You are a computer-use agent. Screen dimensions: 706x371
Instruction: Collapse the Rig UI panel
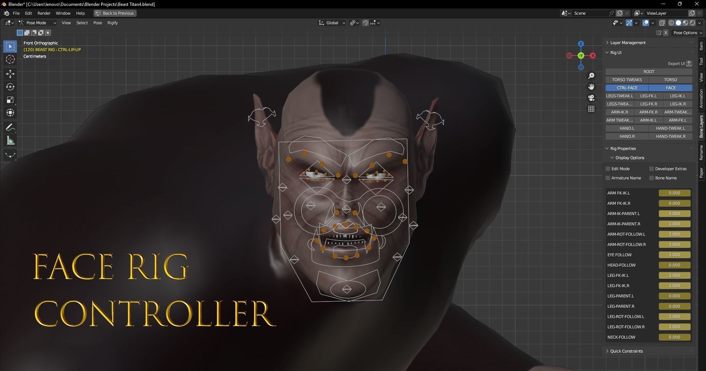616,53
